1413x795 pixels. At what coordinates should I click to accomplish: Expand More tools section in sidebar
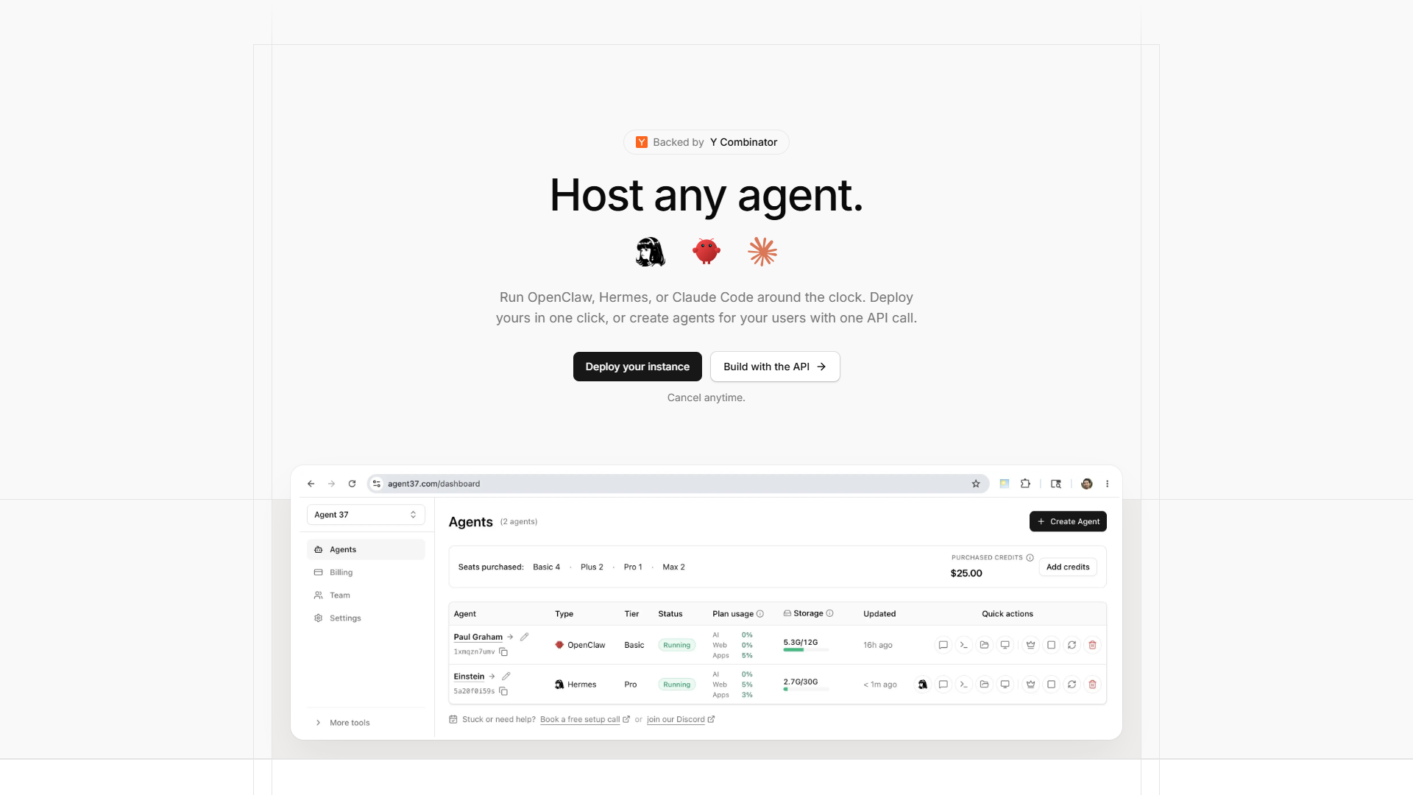[366, 723]
